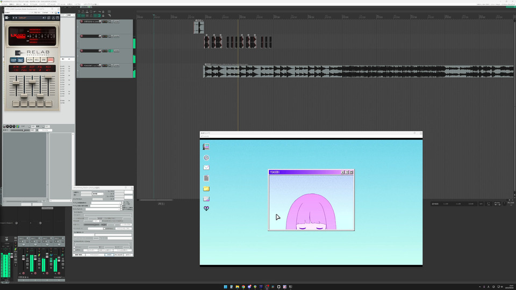Click the yellow folder icon in video window
Viewport: 516px width, 290px height.
(206, 189)
